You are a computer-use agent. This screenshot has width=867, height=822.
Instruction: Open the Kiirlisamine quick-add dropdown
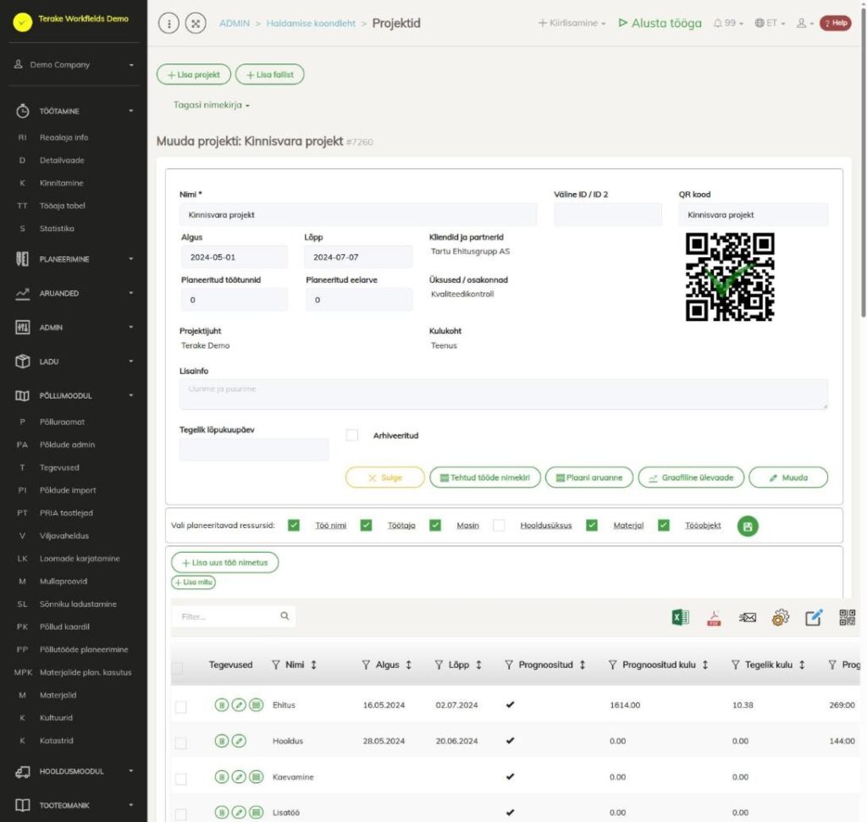click(572, 23)
